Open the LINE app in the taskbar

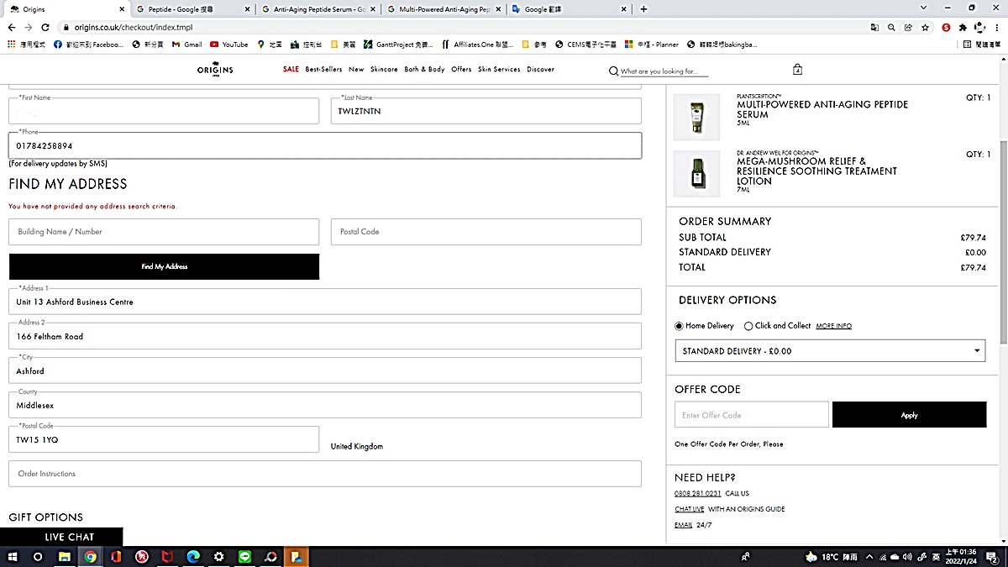click(x=245, y=556)
